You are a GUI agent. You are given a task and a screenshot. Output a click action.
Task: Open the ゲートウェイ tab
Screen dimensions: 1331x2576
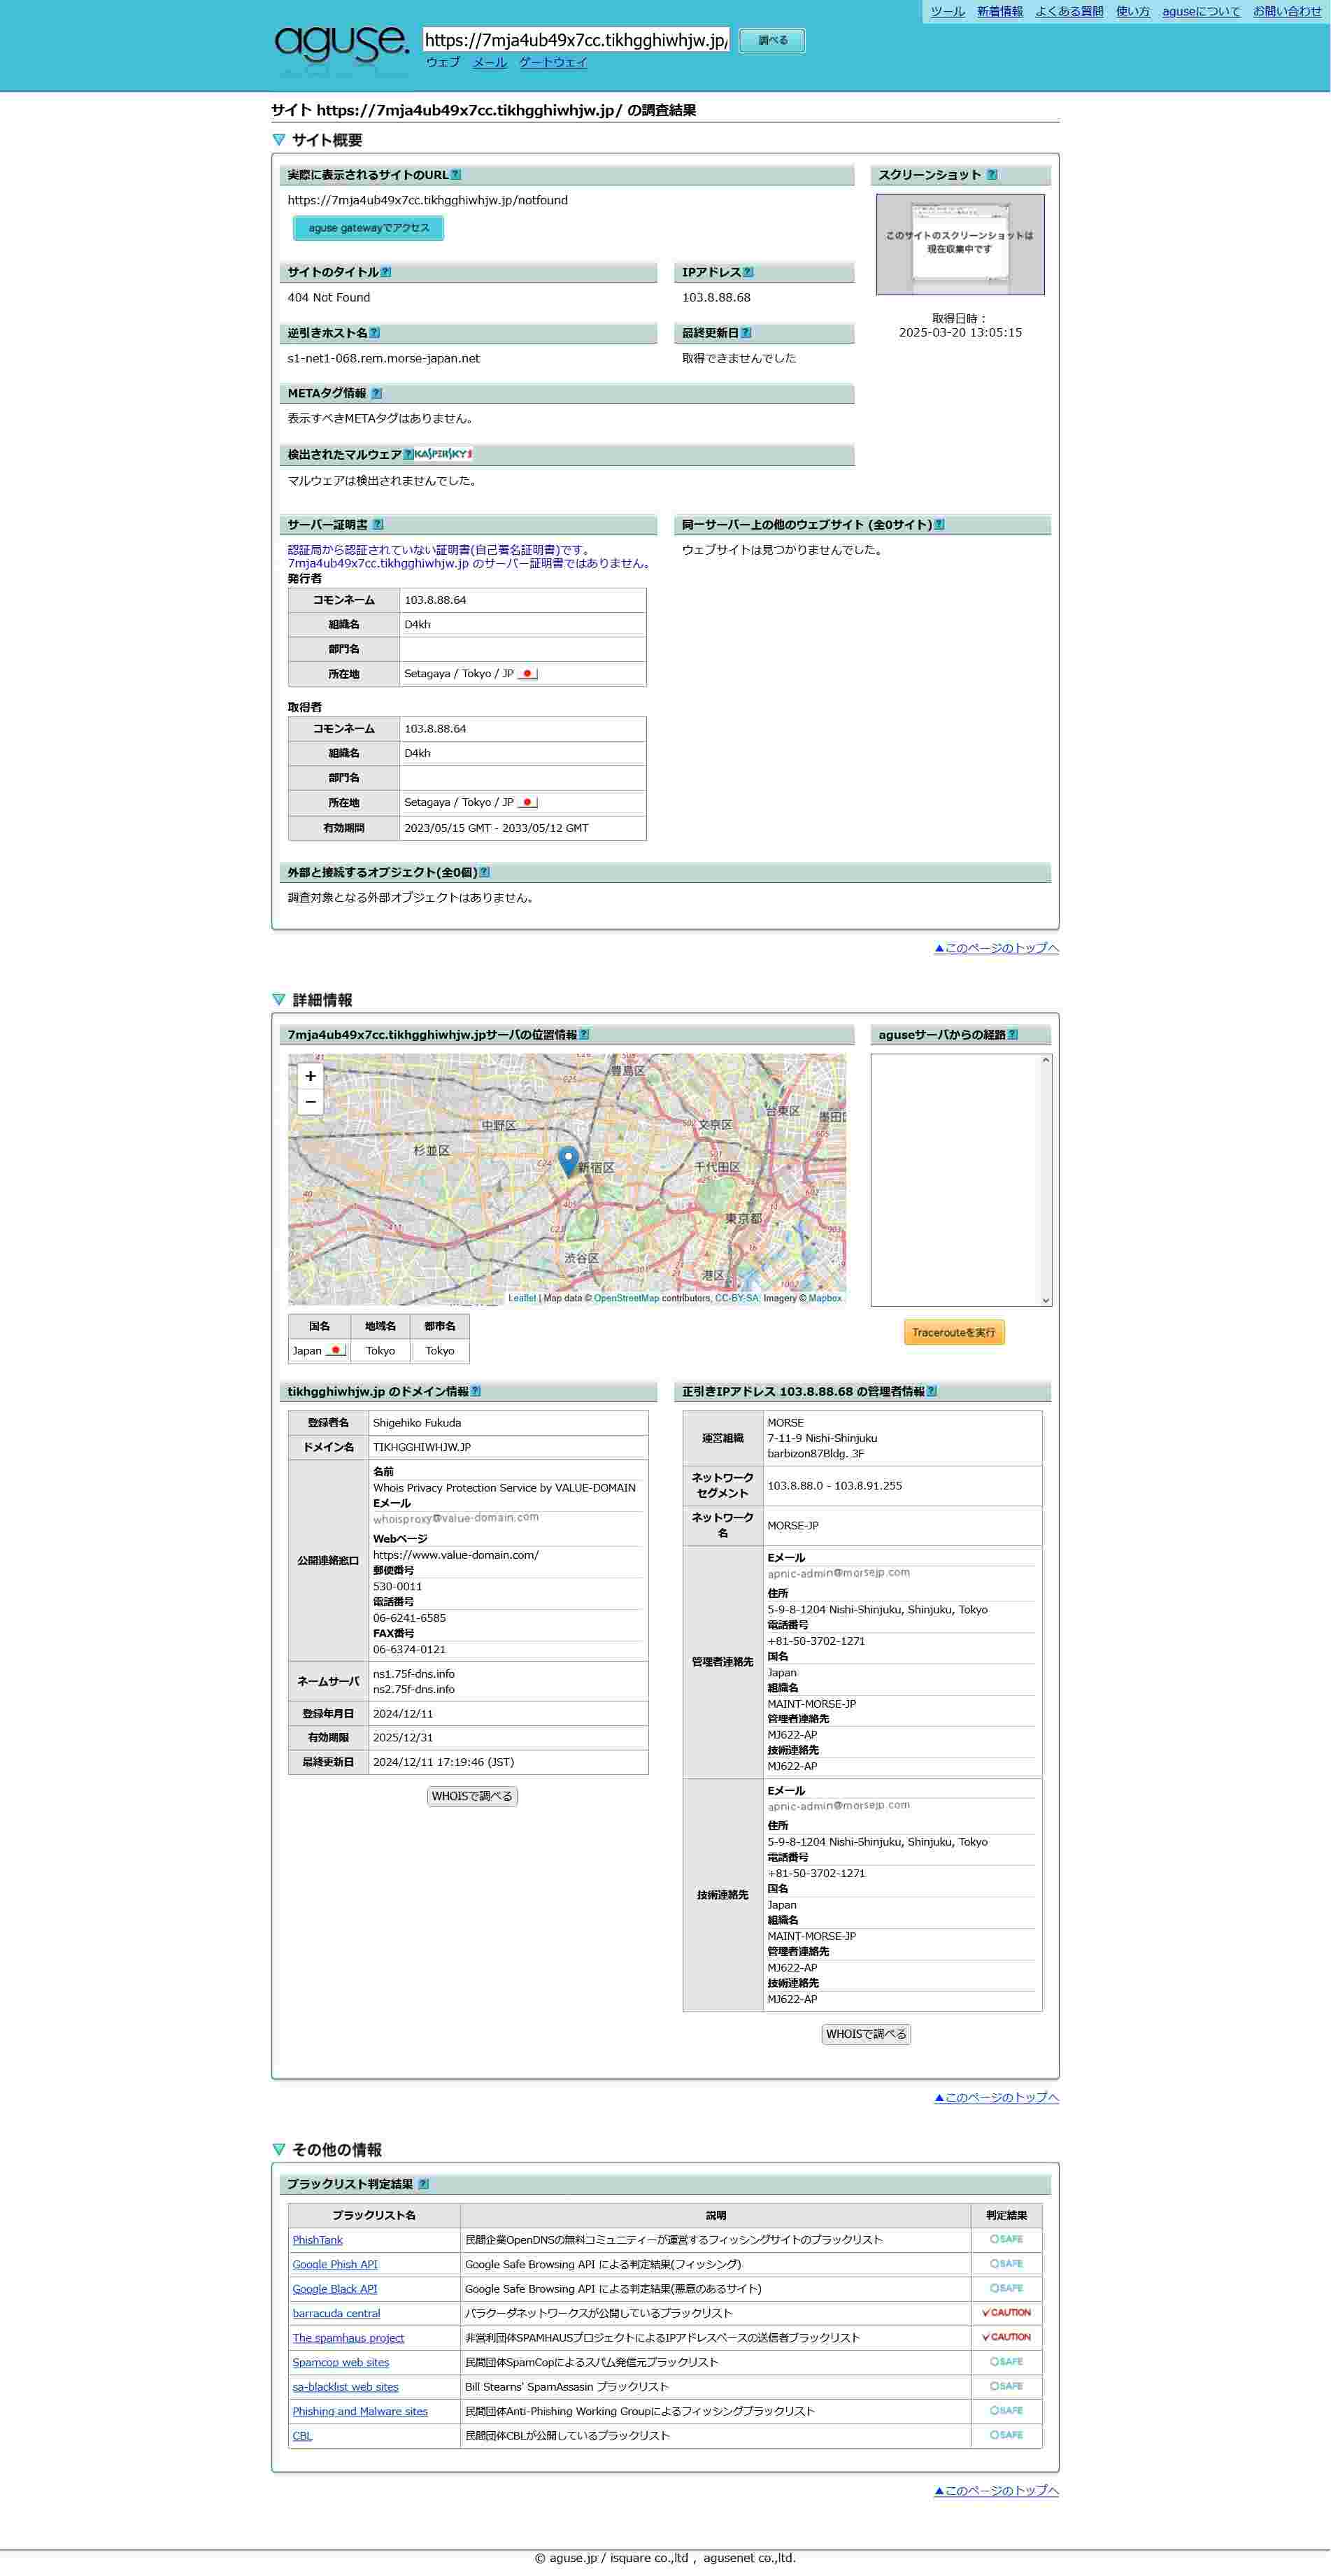[553, 62]
